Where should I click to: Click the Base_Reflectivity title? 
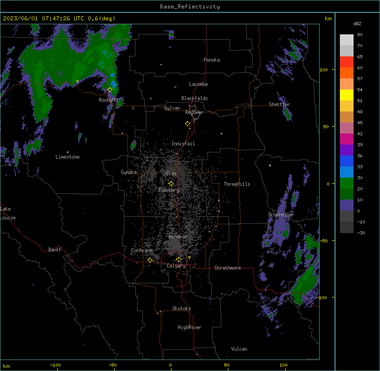tap(190, 7)
